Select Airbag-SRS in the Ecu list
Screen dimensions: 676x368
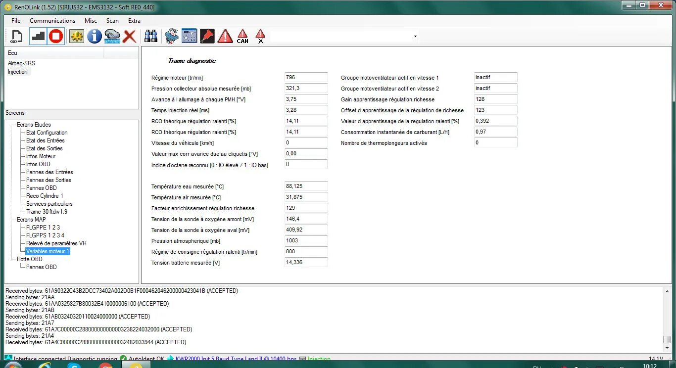(x=21, y=63)
